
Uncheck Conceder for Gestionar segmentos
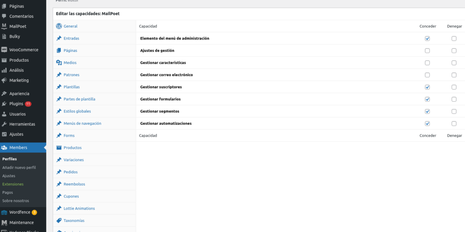[x=427, y=112]
